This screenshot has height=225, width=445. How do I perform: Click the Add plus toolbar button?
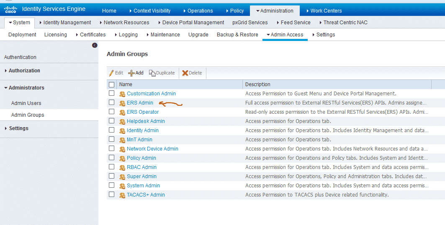click(x=136, y=73)
